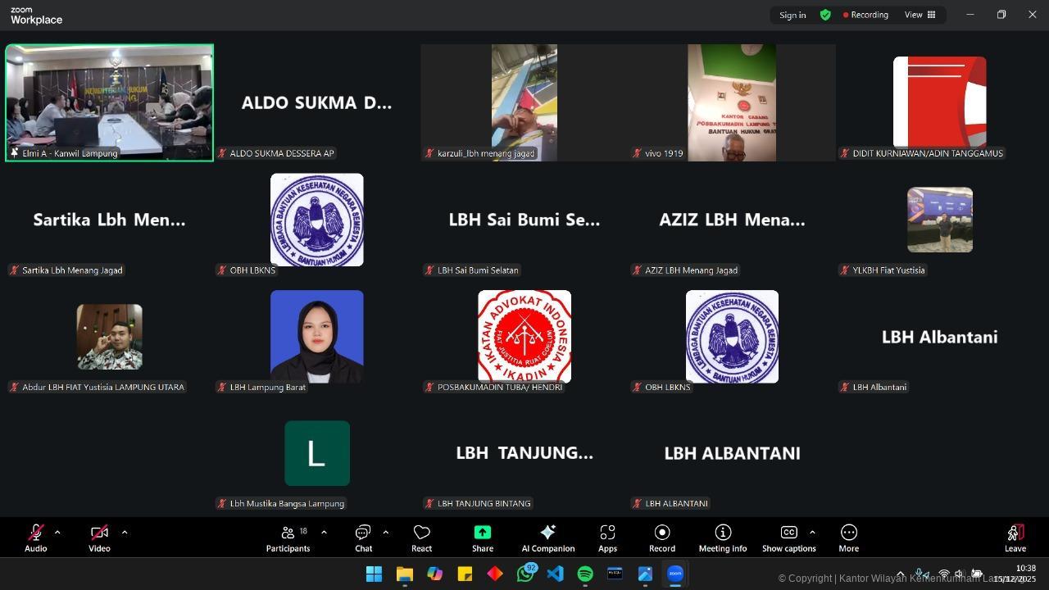Click the Sign in button
The image size is (1049, 590).
pyautogui.click(x=792, y=15)
